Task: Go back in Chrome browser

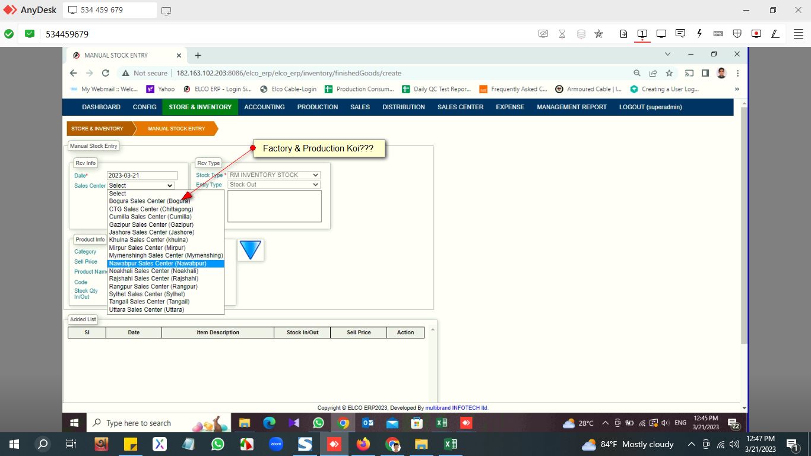Action: tap(74, 73)
